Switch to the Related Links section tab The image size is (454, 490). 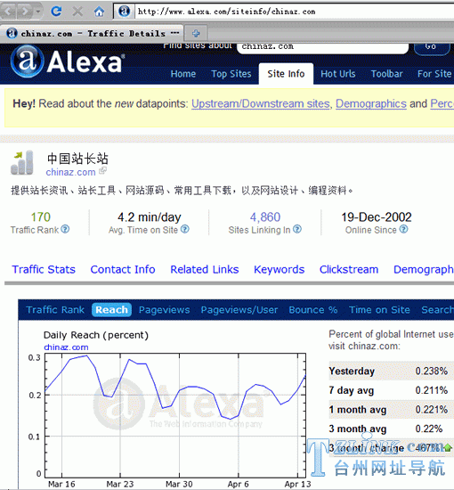[205, 269]
